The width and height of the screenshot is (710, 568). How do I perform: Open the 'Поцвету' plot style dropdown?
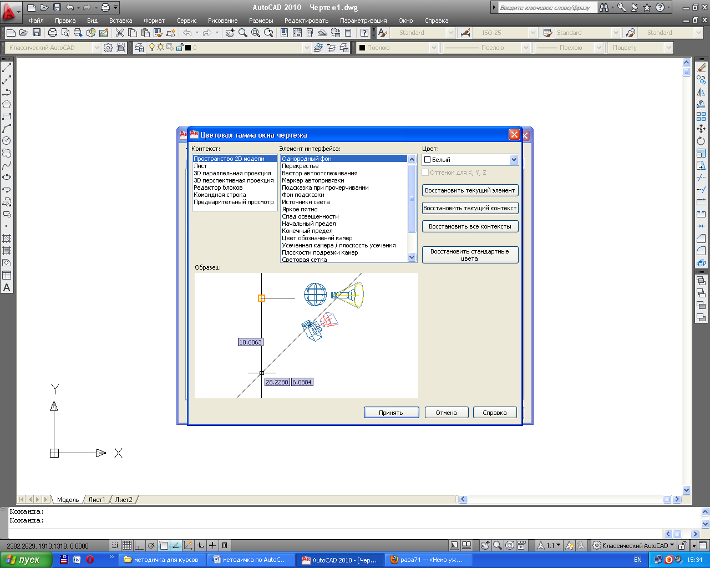tap(668, 48)
